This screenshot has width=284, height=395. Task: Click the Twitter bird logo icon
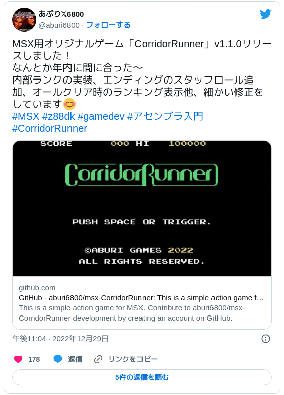click(265, 14)
